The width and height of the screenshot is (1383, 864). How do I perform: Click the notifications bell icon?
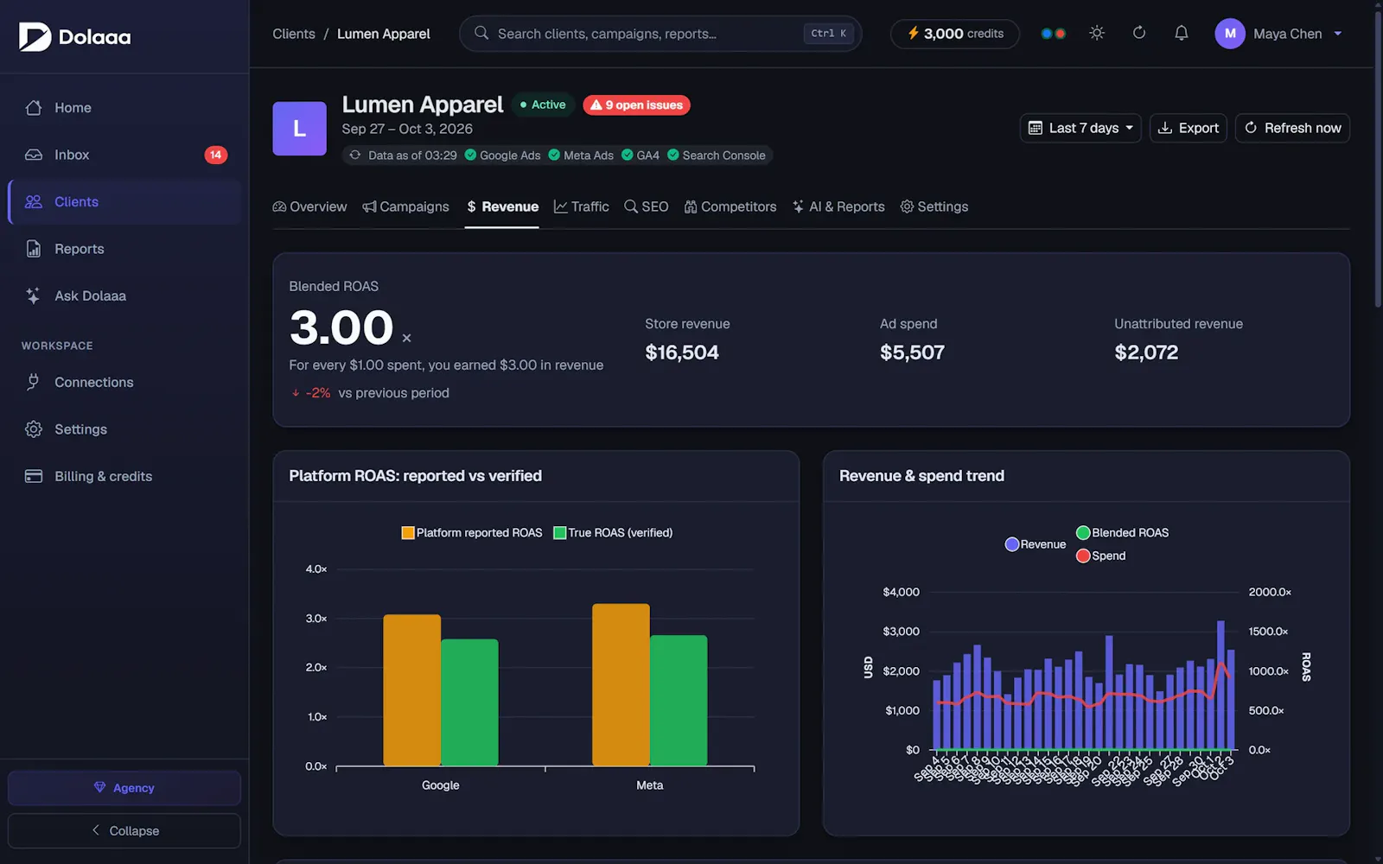point(1181,33)
